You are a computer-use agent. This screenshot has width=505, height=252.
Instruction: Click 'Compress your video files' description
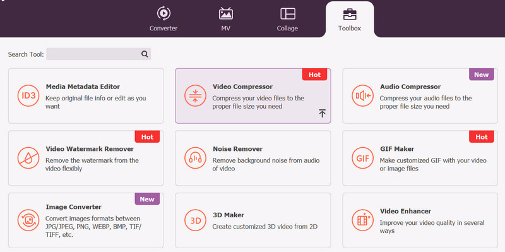[258, 102]
